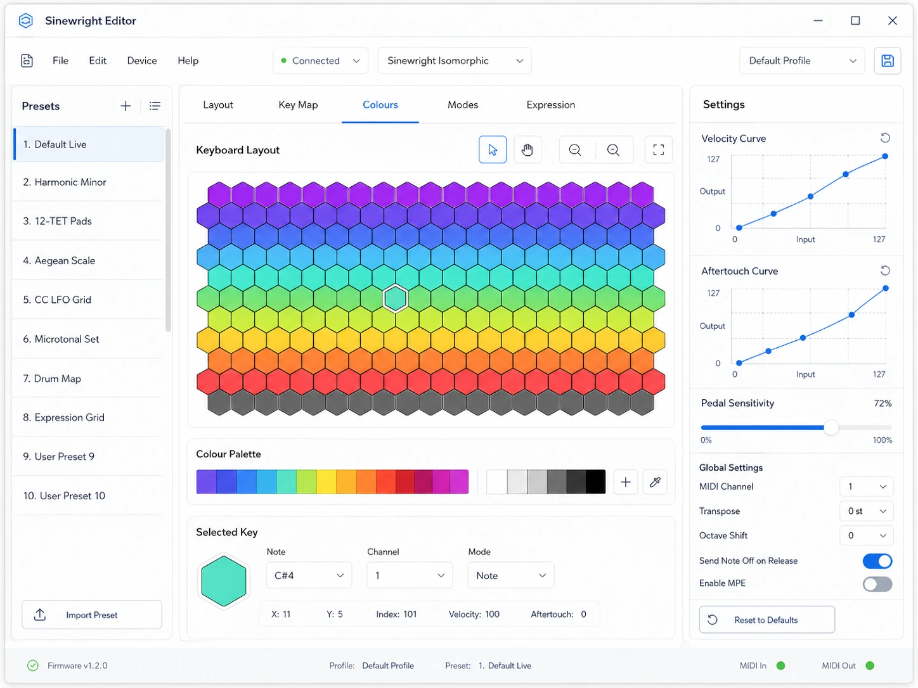This screenshot has height=688, width=918.
Task: Select the Expression Grid preset
Action: 88,417
